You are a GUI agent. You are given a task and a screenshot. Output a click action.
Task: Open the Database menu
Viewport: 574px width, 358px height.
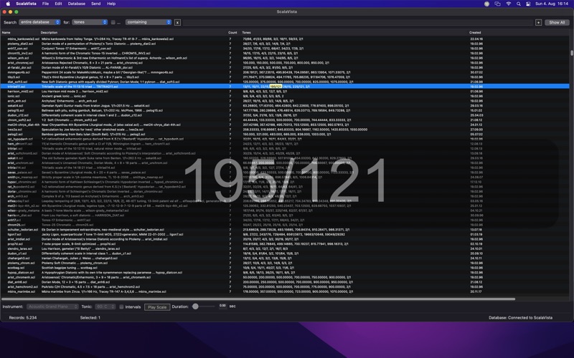pos(77,4)
